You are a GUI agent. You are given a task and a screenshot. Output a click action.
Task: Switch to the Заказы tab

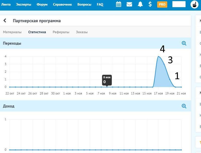[x=82, y=32]
